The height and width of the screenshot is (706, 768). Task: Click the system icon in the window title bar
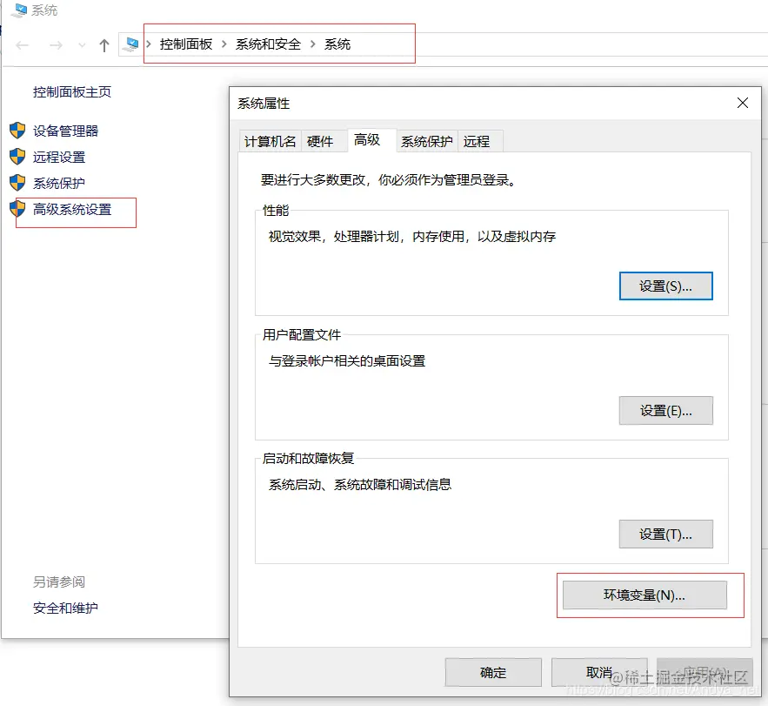tap(17, 11)
